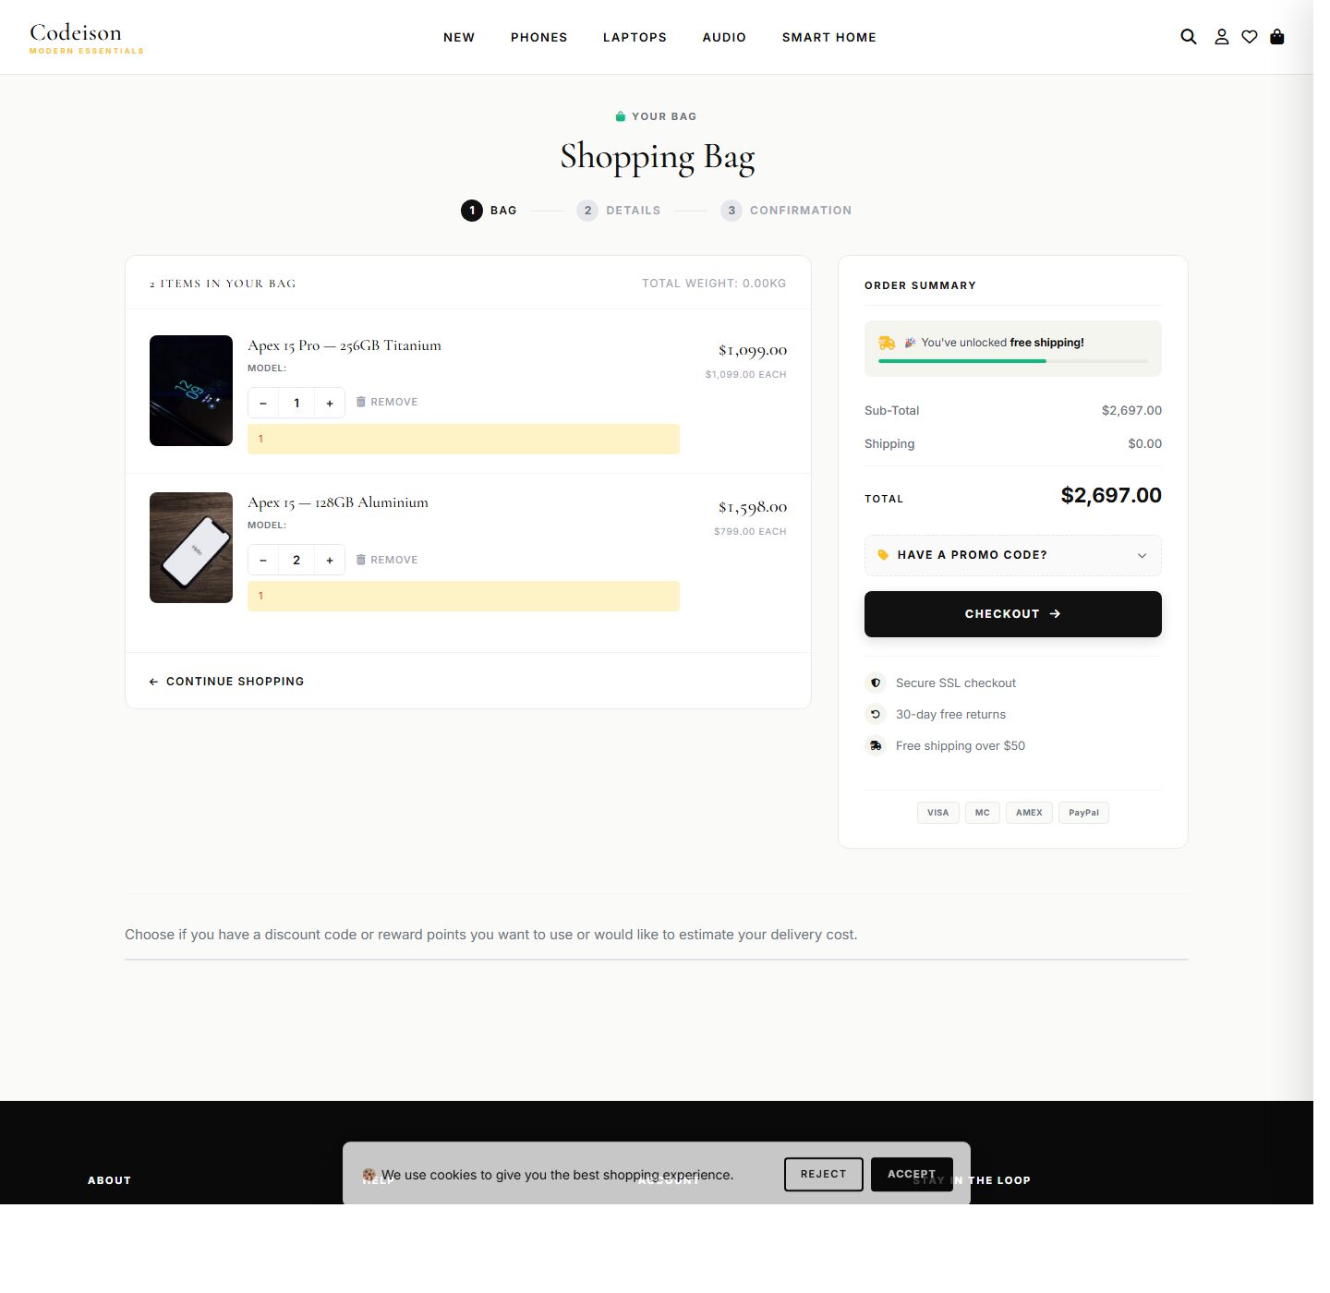Click the green bag icon above Shopping Bag title
The height and width of the screenshot is (1293, 1330).
click(x=619, y=115)
